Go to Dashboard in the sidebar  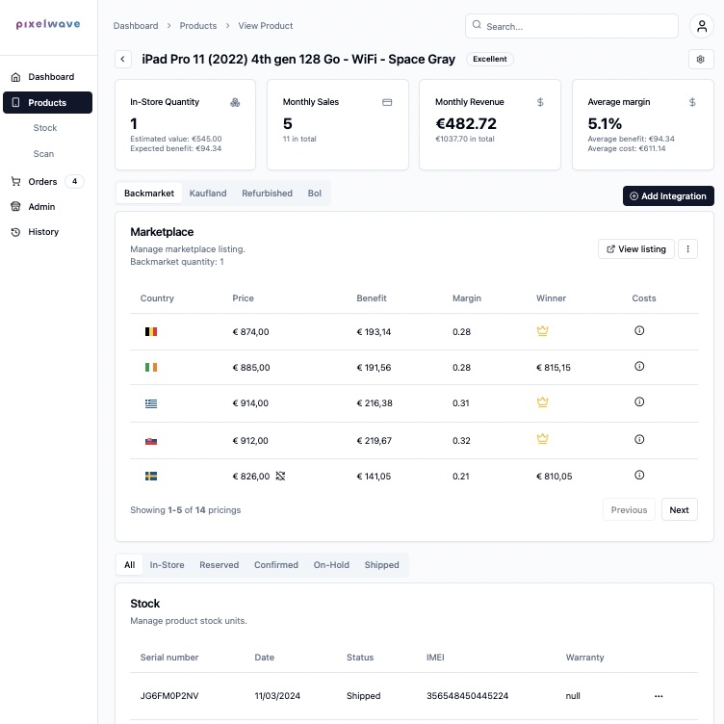47,77
